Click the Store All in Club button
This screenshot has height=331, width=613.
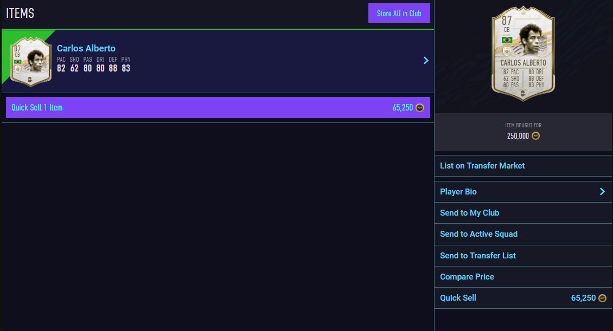(x=399, y=13)
